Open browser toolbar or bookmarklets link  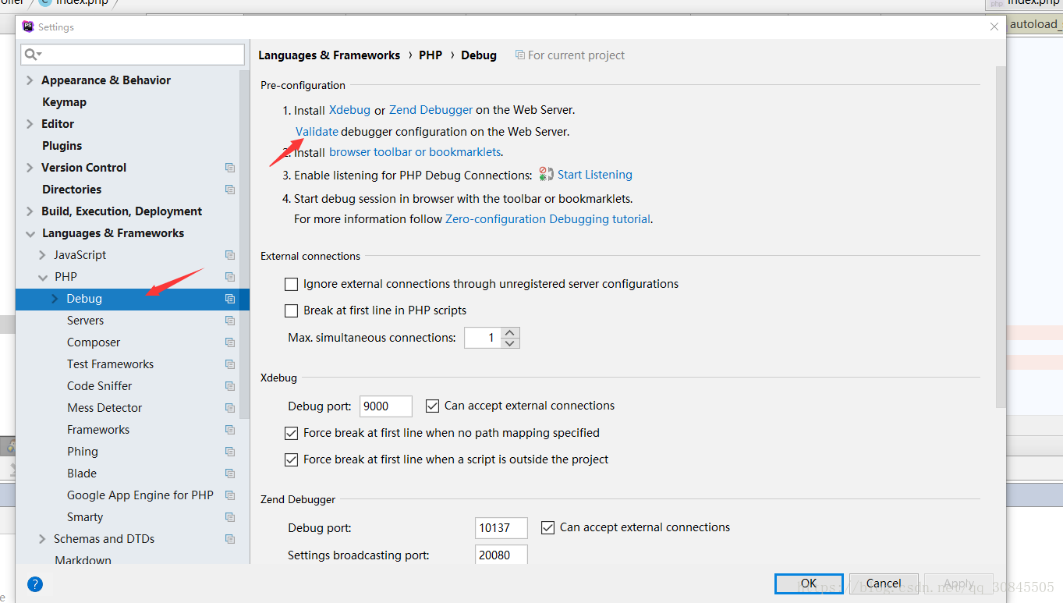coord(415,152)
